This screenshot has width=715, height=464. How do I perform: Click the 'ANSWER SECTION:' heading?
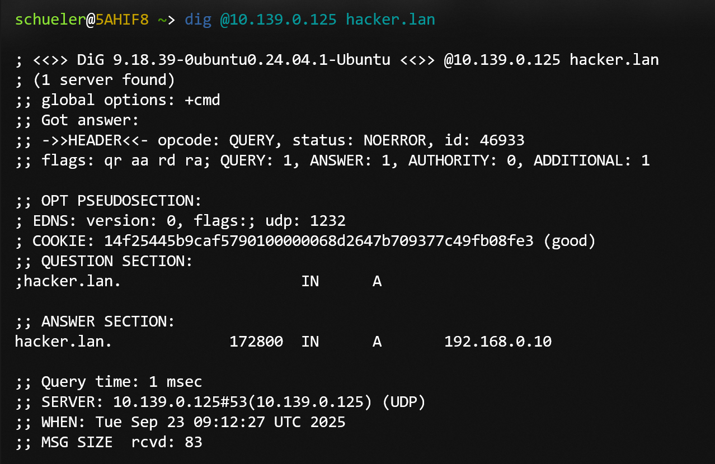[108, 321]
